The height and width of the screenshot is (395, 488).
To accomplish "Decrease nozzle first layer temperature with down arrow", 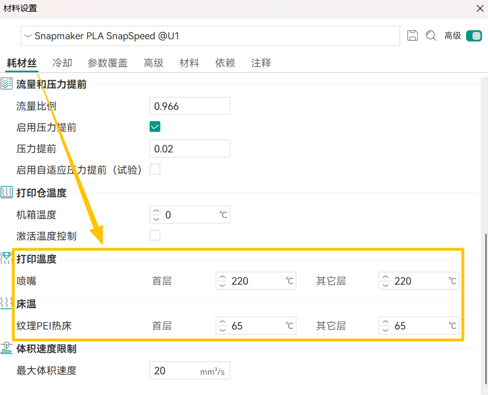I will (222, 285).
